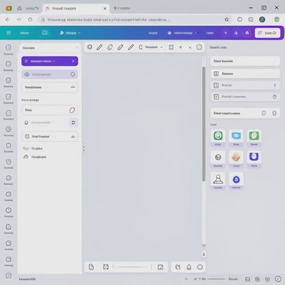285x285 pixels.
Task: Choose the pencil tool beside the round globe icon
Action: (99, 47)
